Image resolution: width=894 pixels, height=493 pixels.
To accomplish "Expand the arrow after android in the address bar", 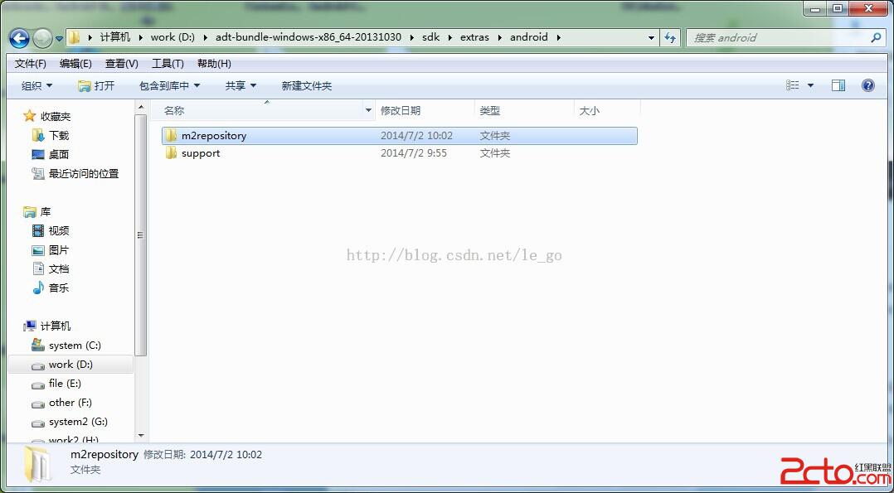I will [558, 37].
